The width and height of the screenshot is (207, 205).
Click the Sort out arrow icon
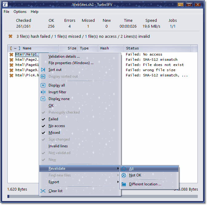tap(43, 70)
